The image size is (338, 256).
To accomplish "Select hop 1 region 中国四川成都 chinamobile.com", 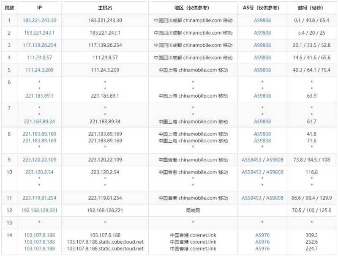I will coord(193,20).
